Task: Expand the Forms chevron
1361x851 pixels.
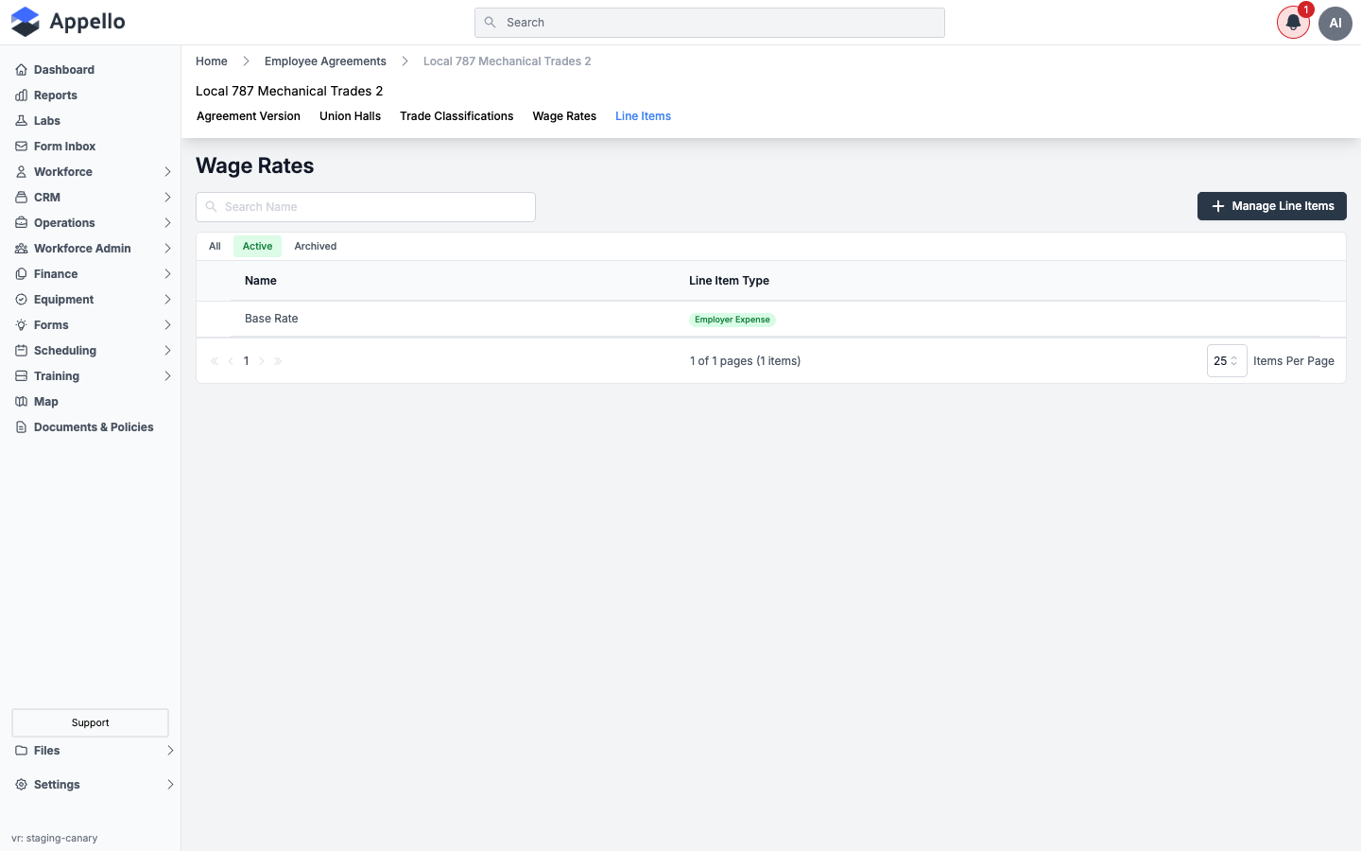Action: (x=167, y=325)
